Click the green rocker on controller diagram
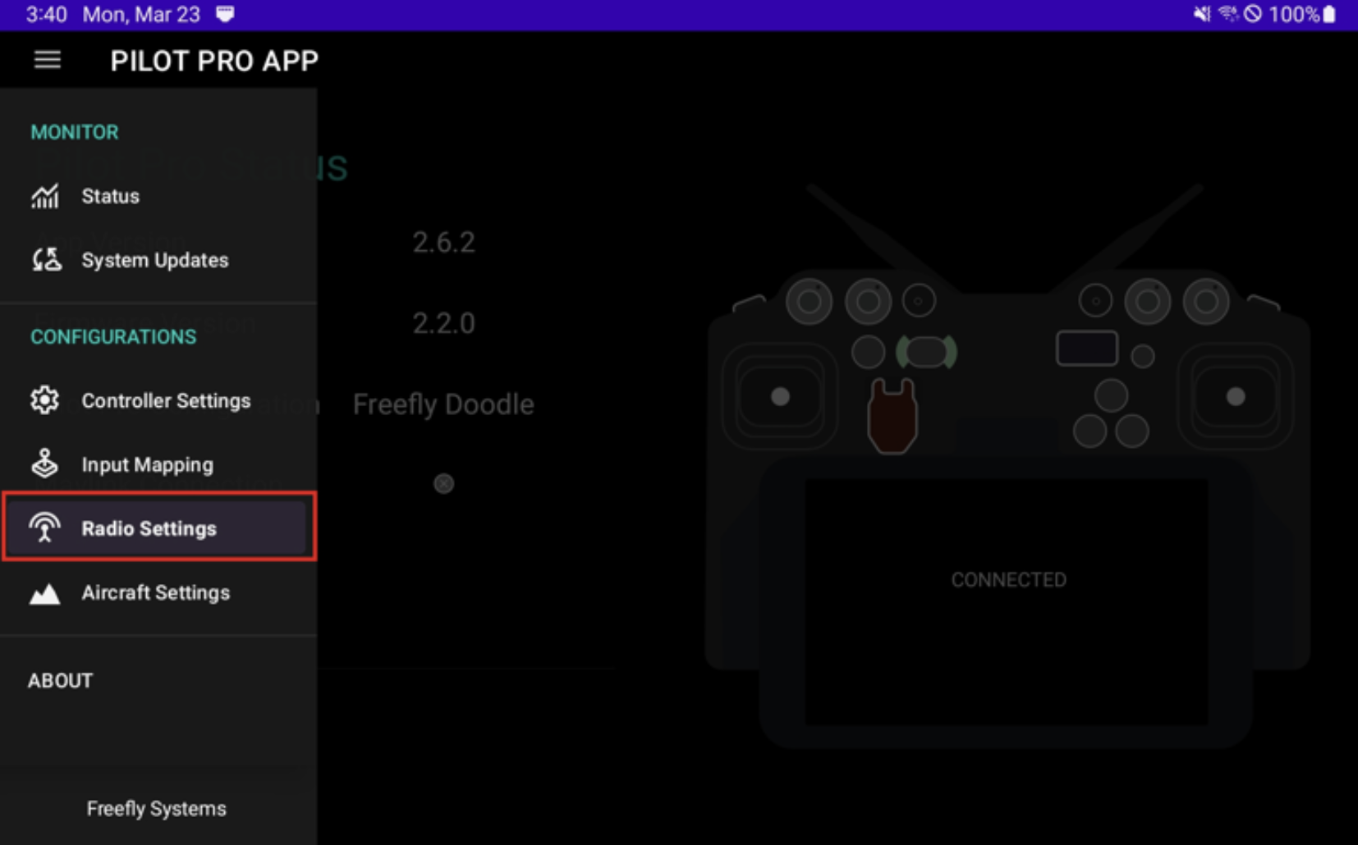Viewport: 1358px width, 845px height. 926,352
